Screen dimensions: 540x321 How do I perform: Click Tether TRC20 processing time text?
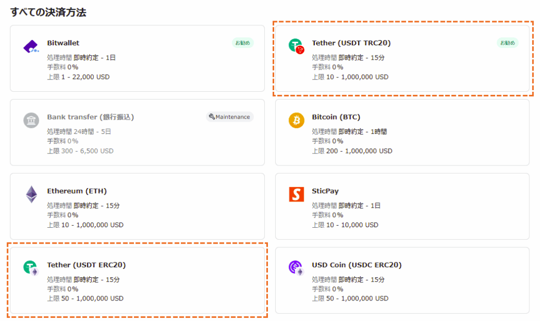(348, 57)
